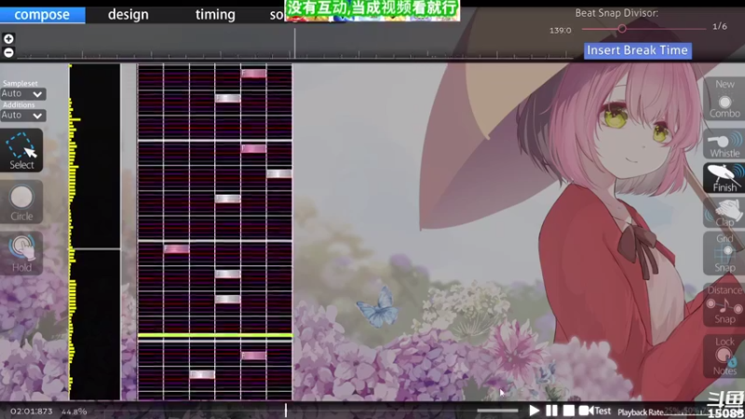
Task: Zoom in the timeline with plus icon
Action: point(8,38)
